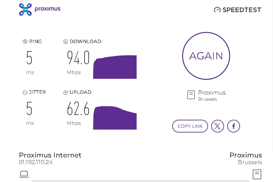Run the test AGAIN
The height and width of the screenshot is (182, 273).
click(x=206, y=56)
